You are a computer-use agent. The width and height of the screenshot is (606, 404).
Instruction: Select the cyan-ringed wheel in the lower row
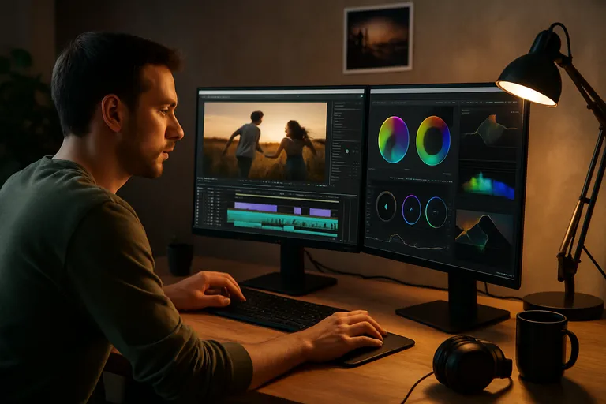(x=436, y=212)
